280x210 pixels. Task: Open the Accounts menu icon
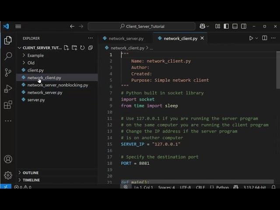point(8,159)
